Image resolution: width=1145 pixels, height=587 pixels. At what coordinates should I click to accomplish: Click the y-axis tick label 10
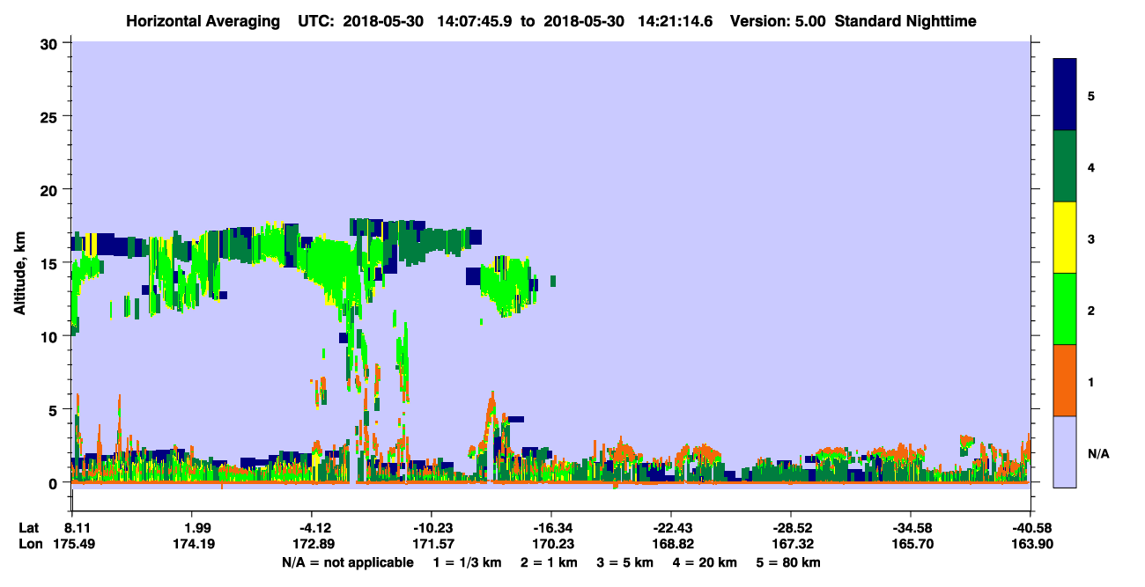point(50,336)
